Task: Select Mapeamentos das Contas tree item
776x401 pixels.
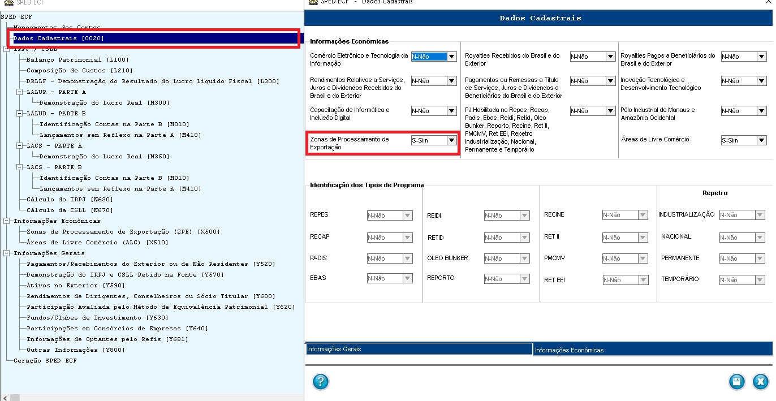Action: pyautogui.click(x=57, y=27)
